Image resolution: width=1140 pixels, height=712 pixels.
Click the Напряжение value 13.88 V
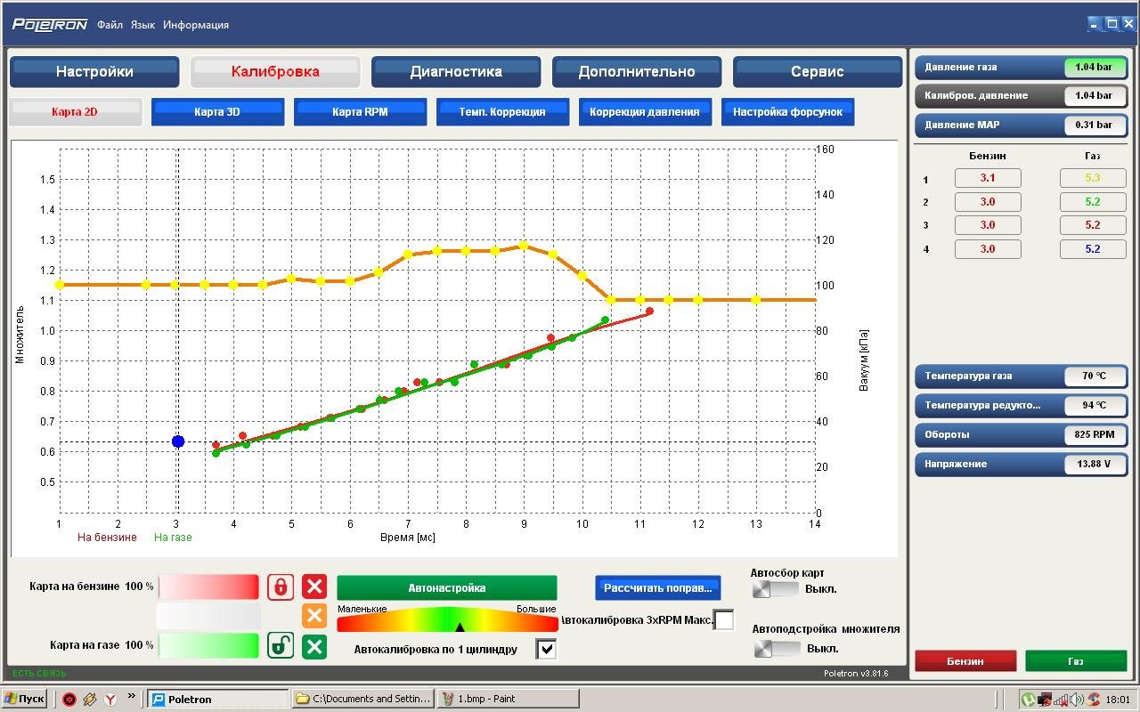[x=1094, y=465]
